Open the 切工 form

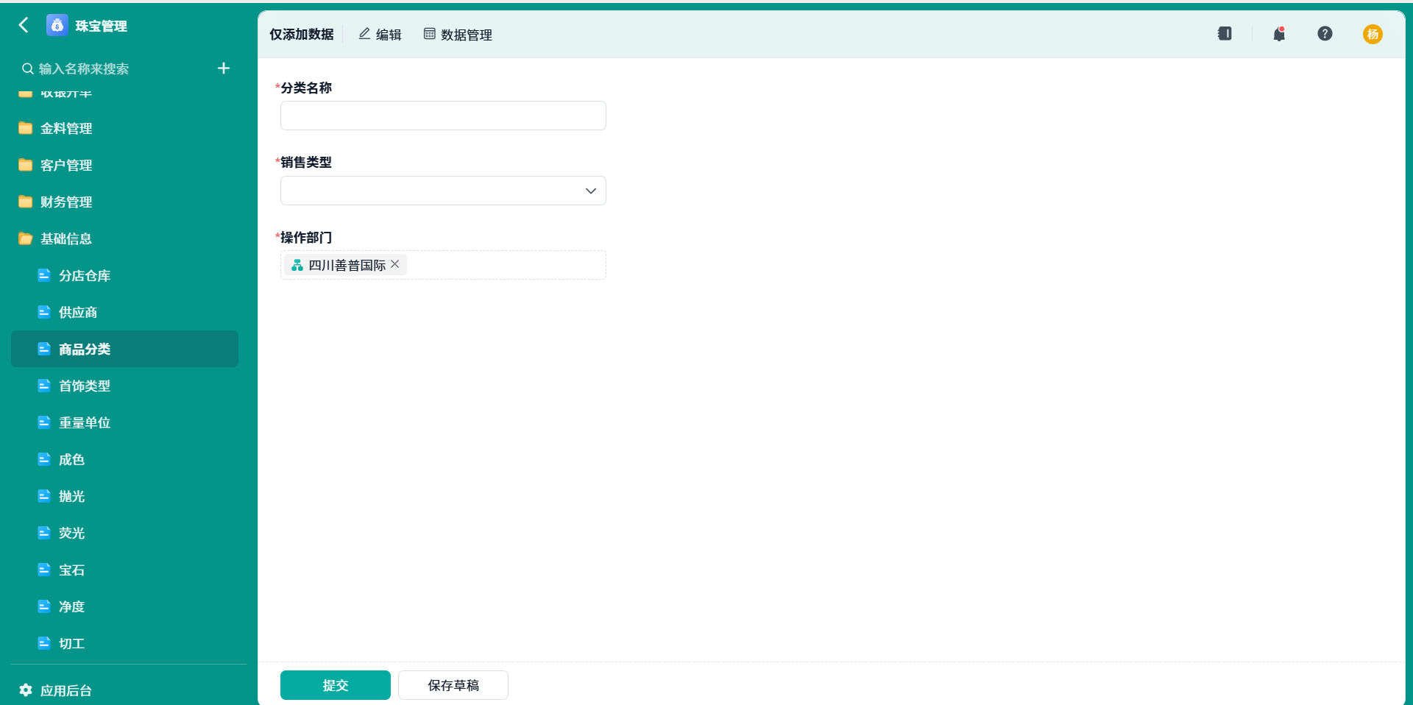coord(125,643)
